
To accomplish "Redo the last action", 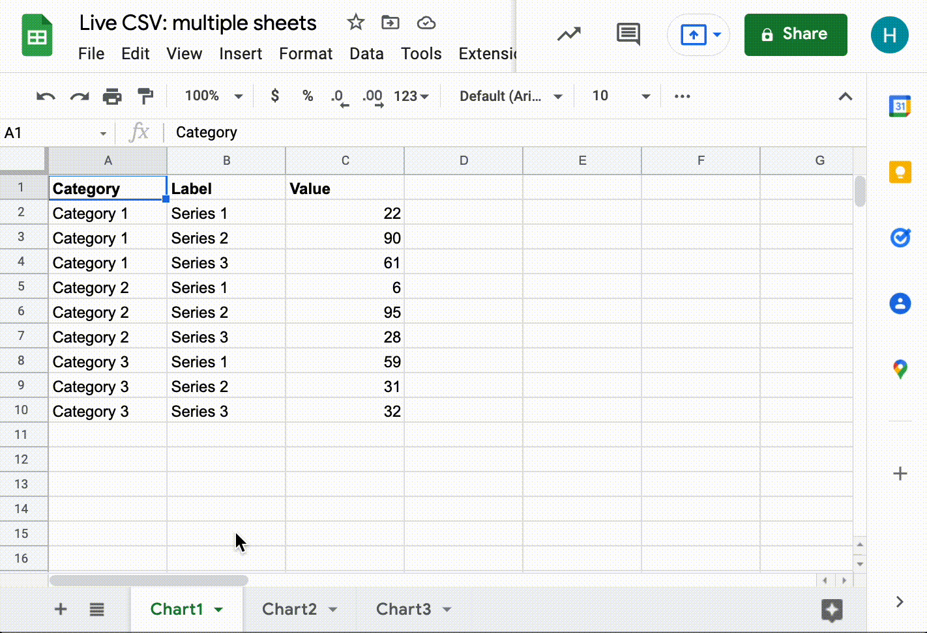I will tap(78, 96).
